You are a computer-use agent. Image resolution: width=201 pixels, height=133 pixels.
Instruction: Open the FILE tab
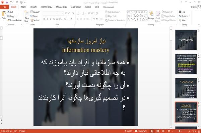click(x=4, y=7)
